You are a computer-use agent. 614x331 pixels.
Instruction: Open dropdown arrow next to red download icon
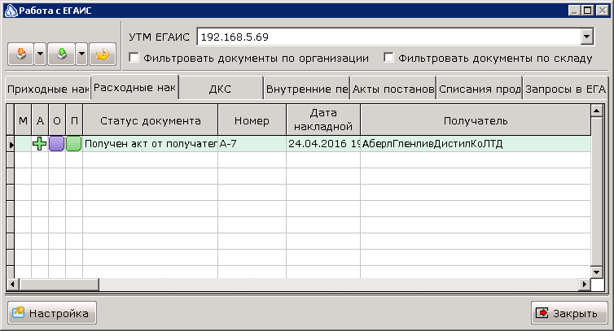point(41,54)
